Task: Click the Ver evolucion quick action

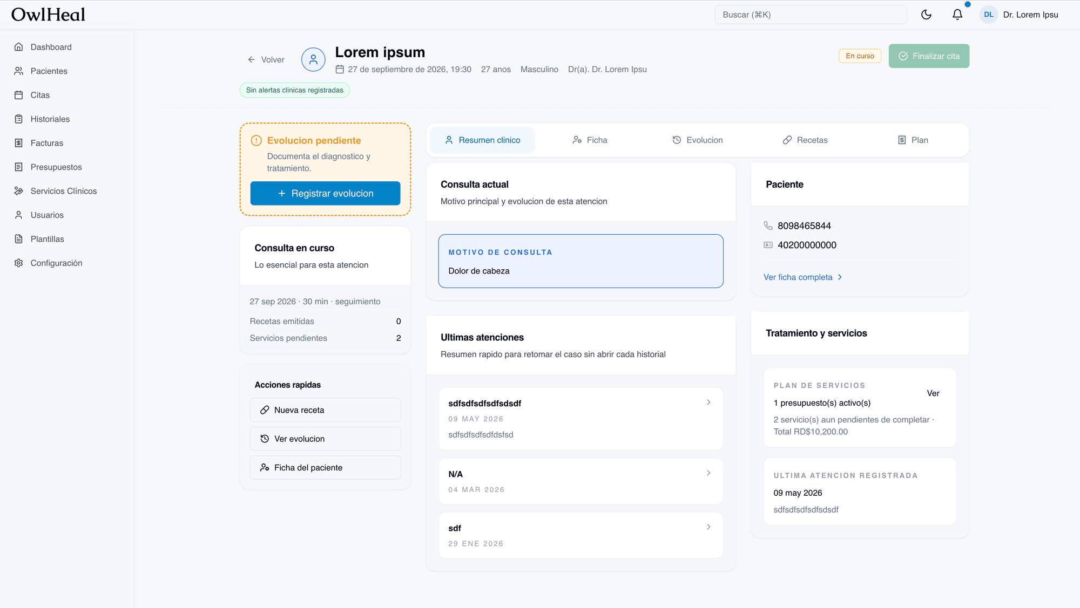Action: 325,439
